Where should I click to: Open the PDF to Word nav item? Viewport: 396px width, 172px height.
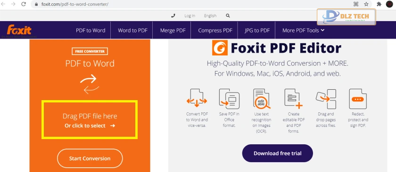[91, 31]
